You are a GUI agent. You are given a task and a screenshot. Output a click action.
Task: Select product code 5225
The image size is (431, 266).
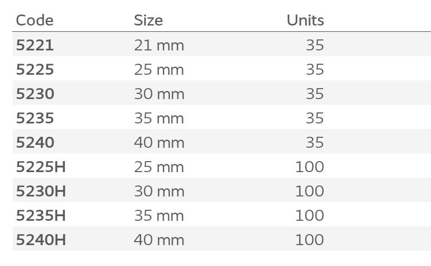click(x=34, y=70)
